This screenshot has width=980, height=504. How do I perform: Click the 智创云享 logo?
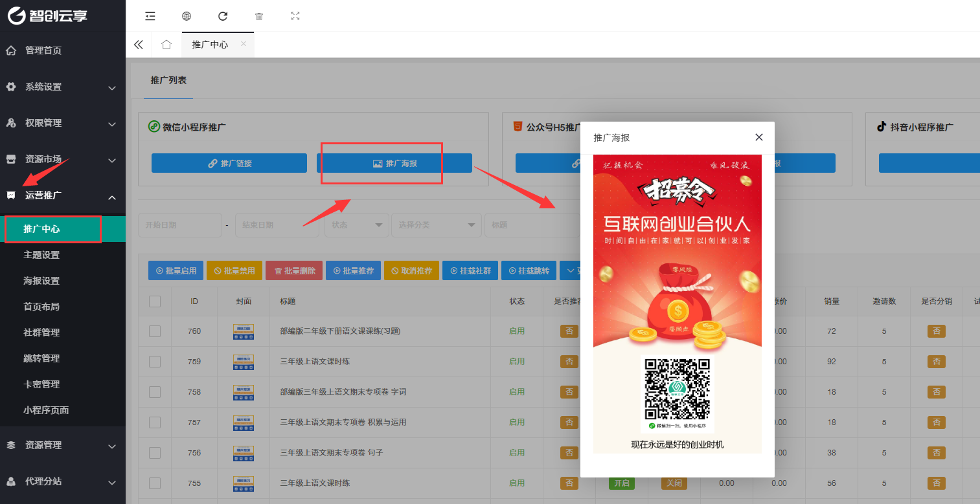(x=48, y=16)
